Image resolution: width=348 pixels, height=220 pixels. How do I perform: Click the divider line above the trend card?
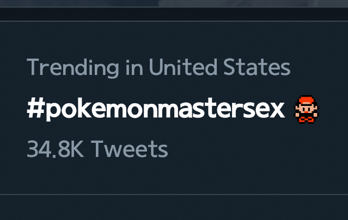(174, 21)
